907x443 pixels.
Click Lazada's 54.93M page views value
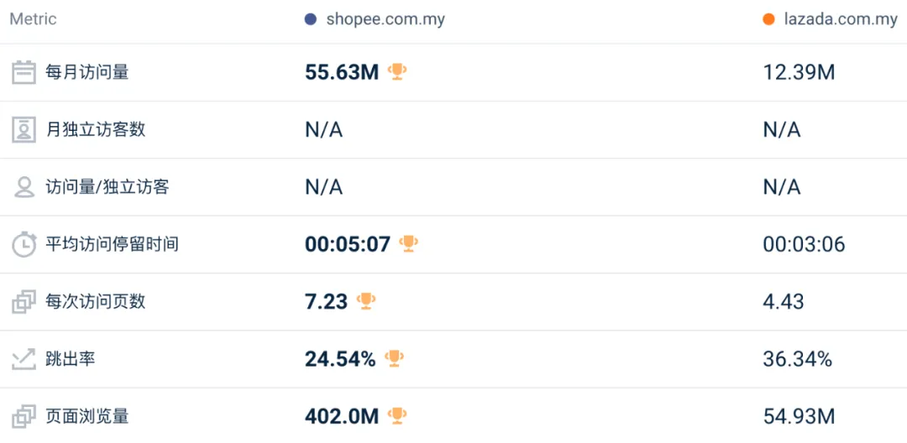[x=799, y=415]
